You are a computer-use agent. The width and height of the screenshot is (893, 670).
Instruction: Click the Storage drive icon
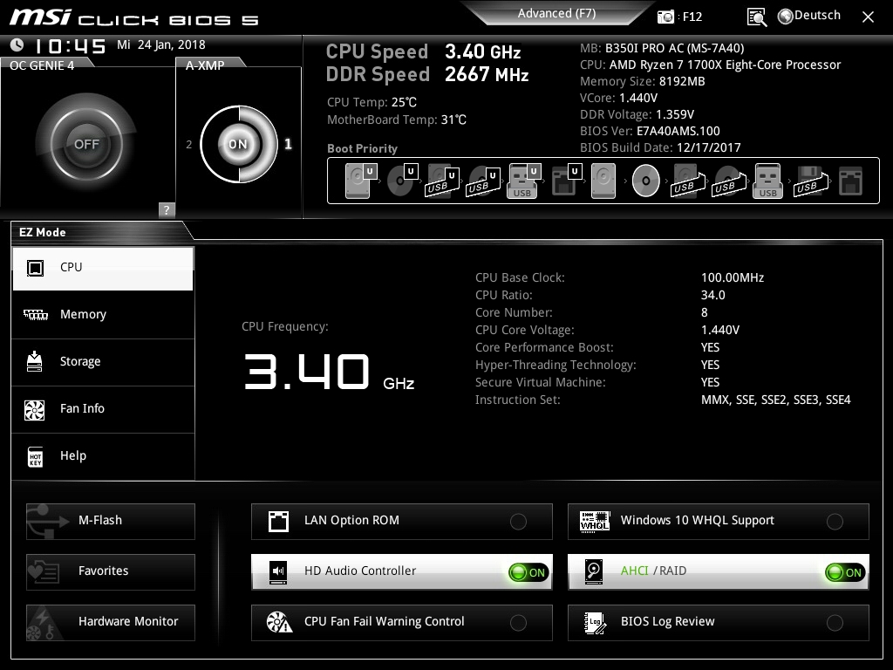tap(35, 362)
